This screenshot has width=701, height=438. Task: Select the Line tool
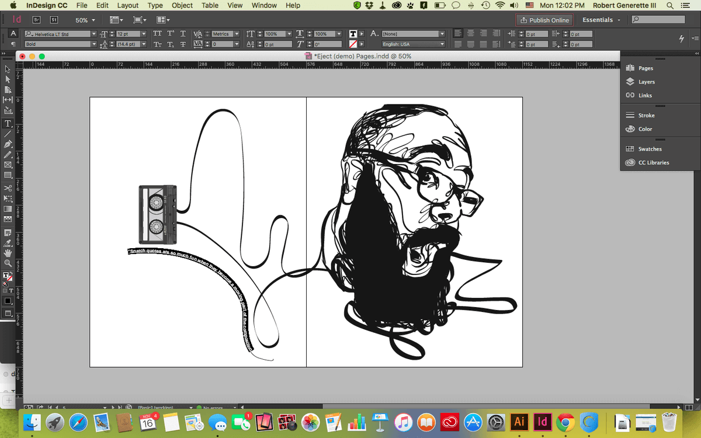click(8, 134)
